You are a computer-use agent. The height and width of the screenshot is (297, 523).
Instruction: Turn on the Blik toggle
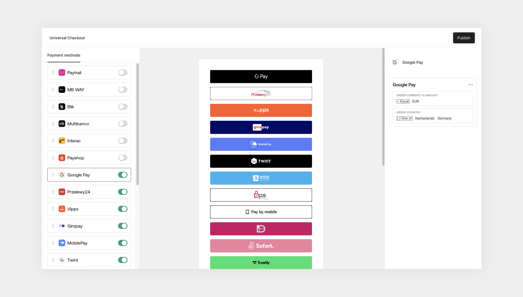[123, 107]
